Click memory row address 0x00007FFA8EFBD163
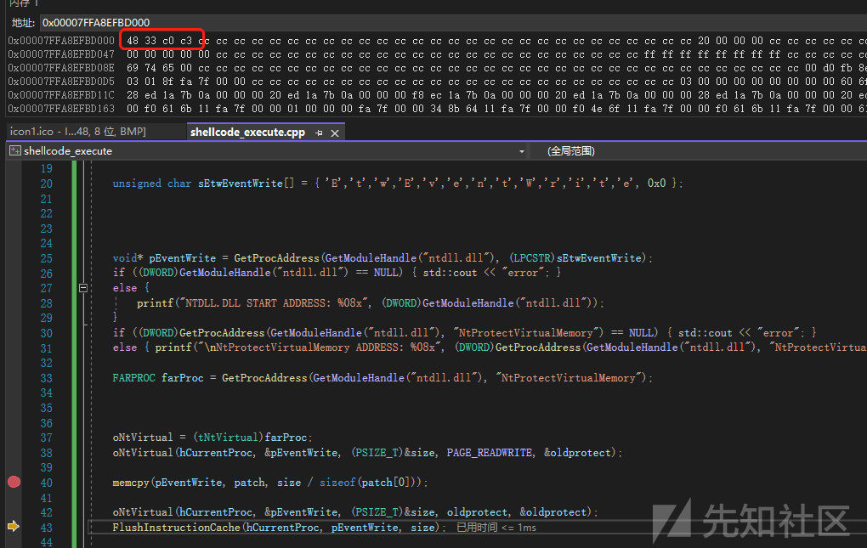This screenshot has width=867, height=548. [x=61, y=109]
